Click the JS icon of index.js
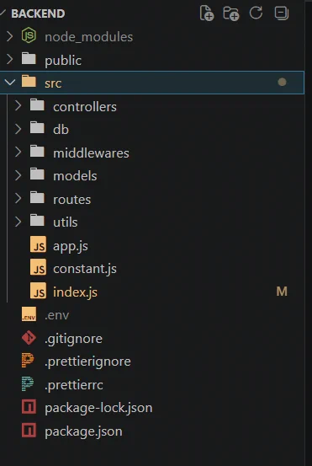The width and height of the screenshot is (312, 466). click(38, 291)
